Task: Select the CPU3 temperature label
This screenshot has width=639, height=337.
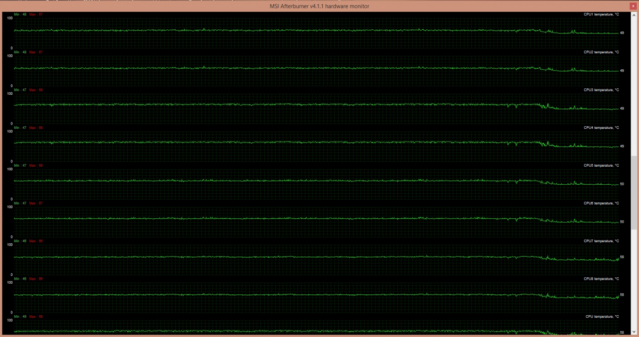Action: coord(602,90)
